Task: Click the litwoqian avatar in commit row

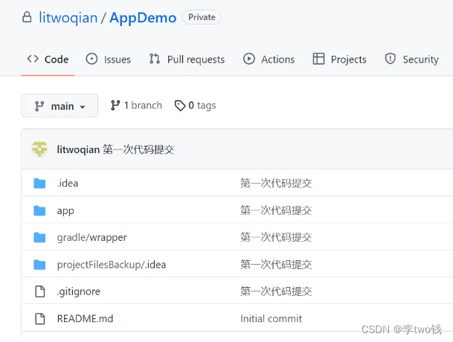Action: [39, 149]
